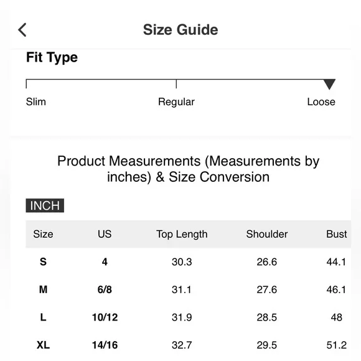
Task: Click the Regular tick on fit scale
Action: click(x=176, y=84)
